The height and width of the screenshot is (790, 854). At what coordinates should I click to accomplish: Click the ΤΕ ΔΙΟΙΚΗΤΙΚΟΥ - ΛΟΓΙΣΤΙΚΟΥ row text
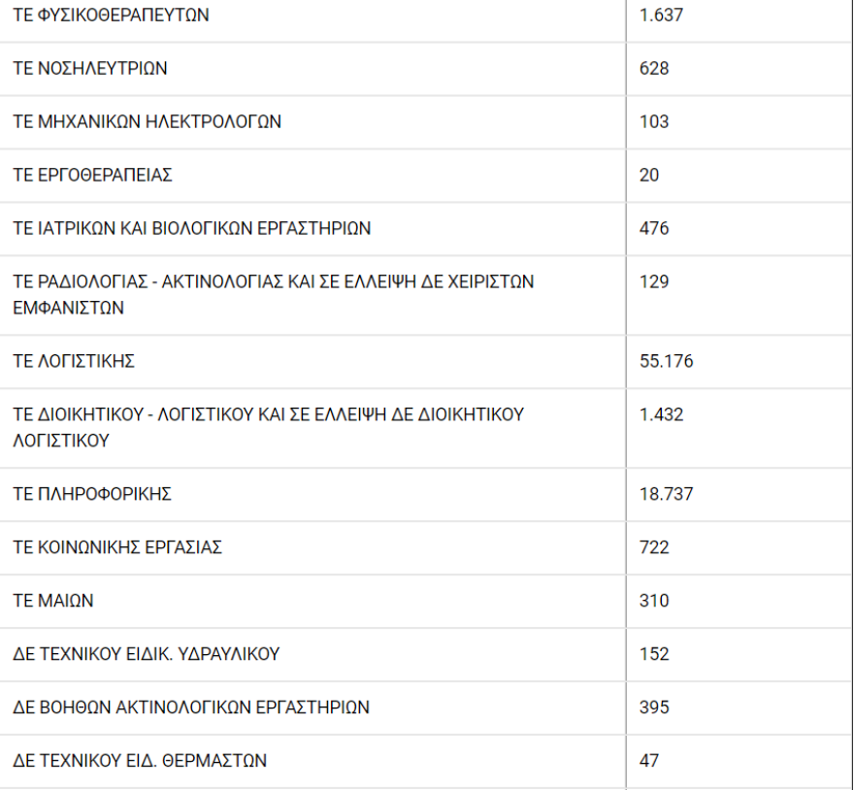point(268,415)
